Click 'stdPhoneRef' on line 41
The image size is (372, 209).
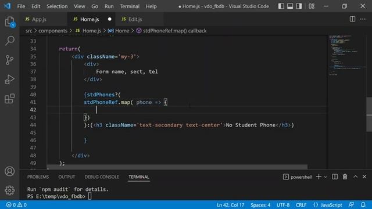point(101,102)
